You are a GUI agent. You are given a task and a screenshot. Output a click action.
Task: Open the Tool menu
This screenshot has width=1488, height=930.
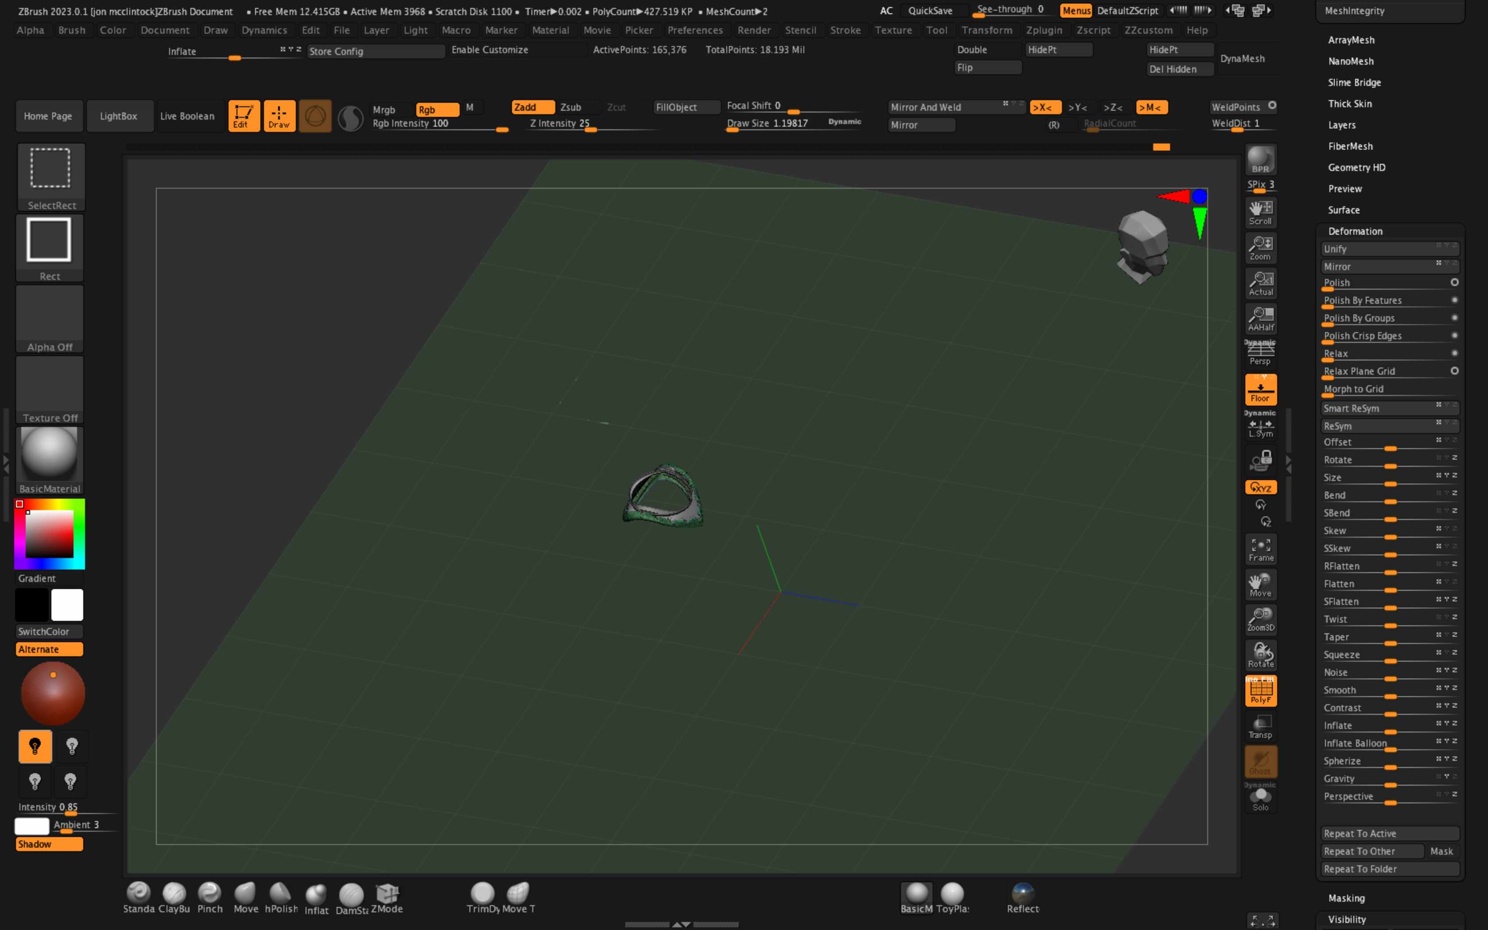click(937, 30)
